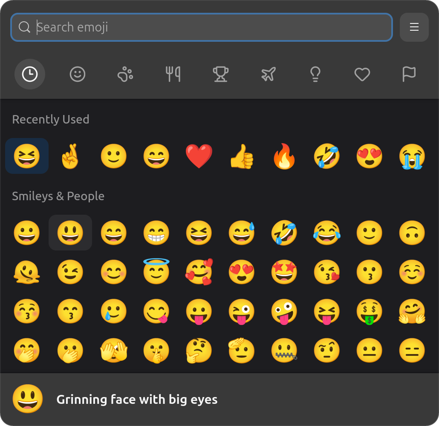Viewport: 439px width, 426px height.
Task: Pick rolling-on-floor laughing in Recently Used
Action: (x=327, y=156)
